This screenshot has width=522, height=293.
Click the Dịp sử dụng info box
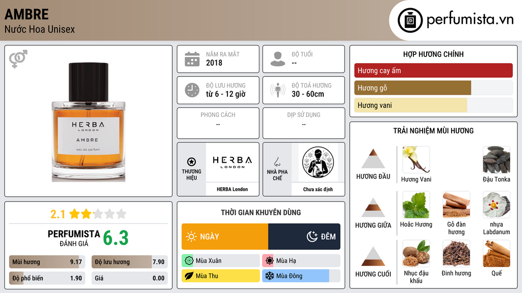point(304,123)
